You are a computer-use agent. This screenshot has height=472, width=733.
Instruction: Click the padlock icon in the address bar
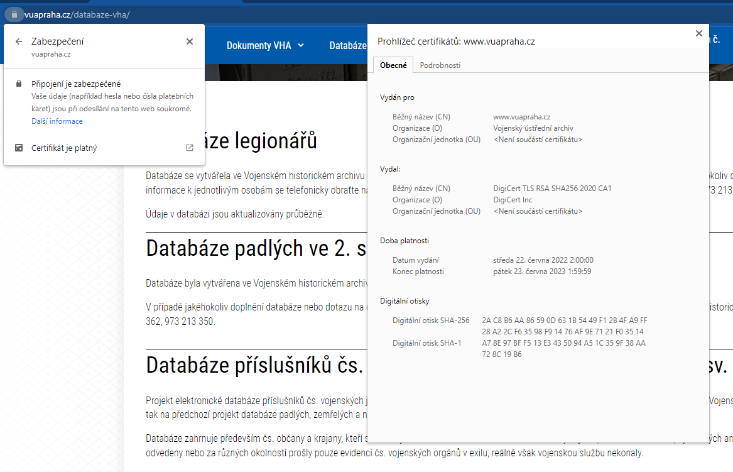tap(14, 14)
